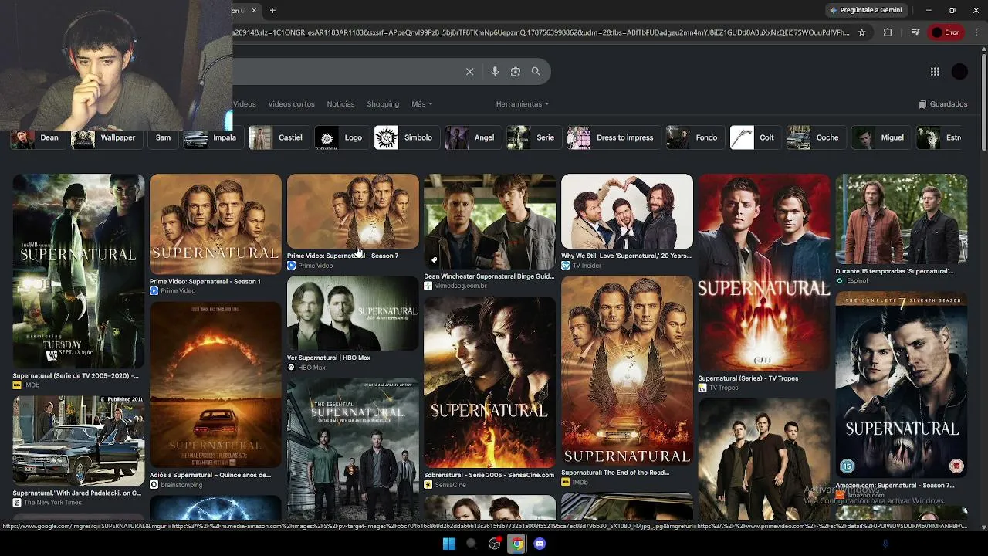Open Chrome media controls icon

point(915,32)
